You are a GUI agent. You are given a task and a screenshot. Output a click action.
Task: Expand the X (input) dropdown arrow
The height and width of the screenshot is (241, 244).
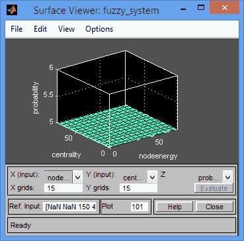(x=77, y=177)
